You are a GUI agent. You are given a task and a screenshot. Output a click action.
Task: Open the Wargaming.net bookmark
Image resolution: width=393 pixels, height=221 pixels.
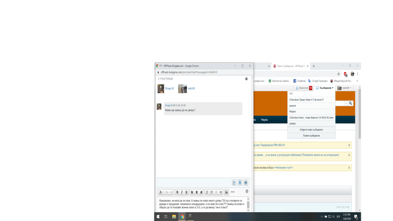click(341, 81)
